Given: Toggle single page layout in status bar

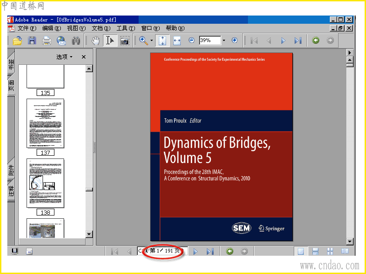Looking at the screenshot, I should pos(301,251).
